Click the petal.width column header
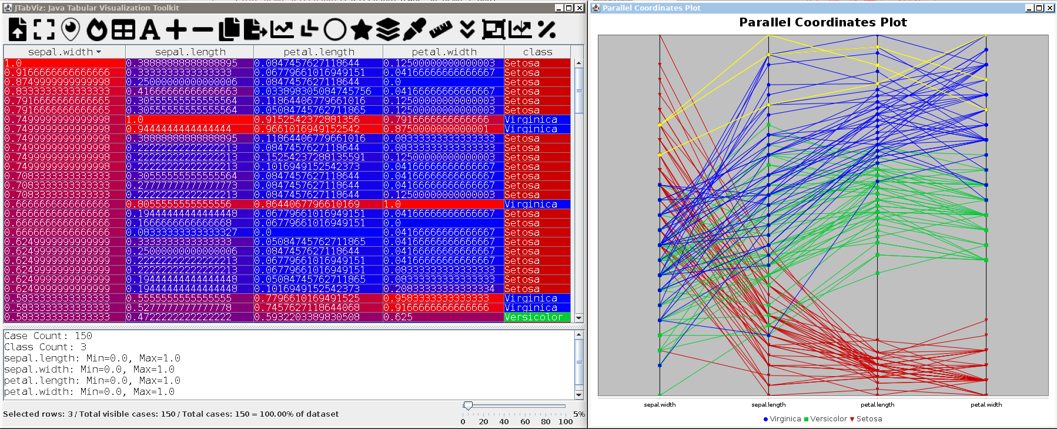Screen dimensions: 1057x429 pos(444,52)
